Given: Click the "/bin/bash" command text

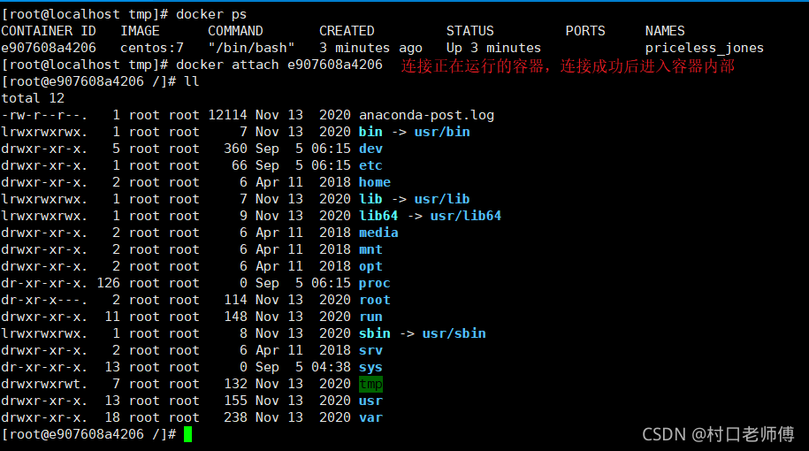Looking at the screenshot, I should (251, 48).
